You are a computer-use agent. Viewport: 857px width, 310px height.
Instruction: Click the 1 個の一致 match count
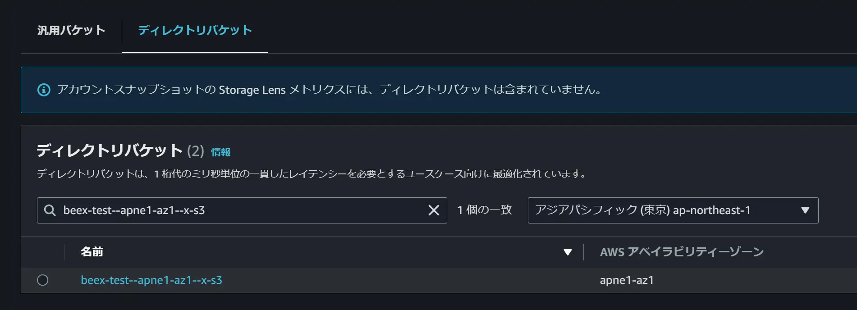[485, 210]
